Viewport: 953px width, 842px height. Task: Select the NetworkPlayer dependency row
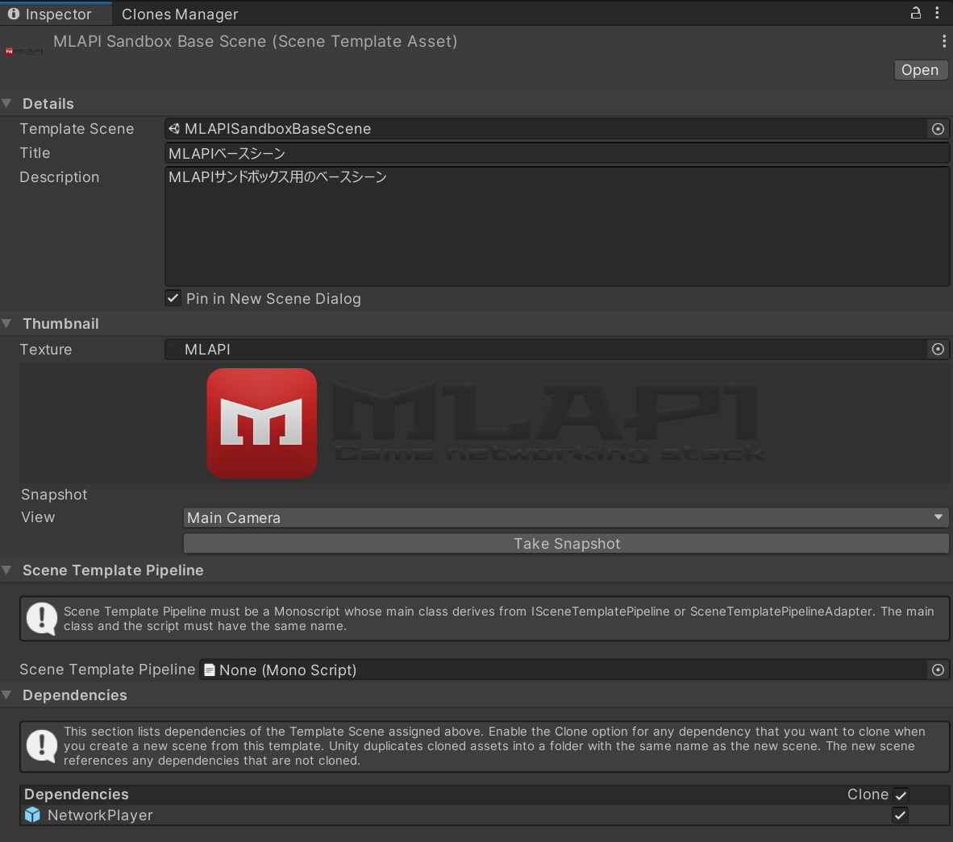[x=485, y=815]
